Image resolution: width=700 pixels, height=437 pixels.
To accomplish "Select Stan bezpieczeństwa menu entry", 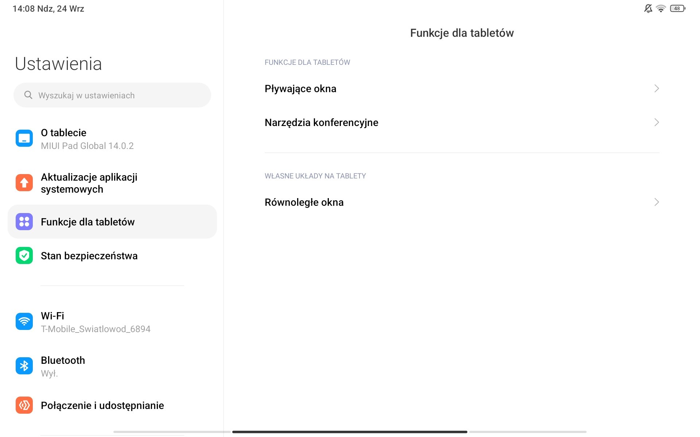I will pyautogui.click(x=112, y=256).
